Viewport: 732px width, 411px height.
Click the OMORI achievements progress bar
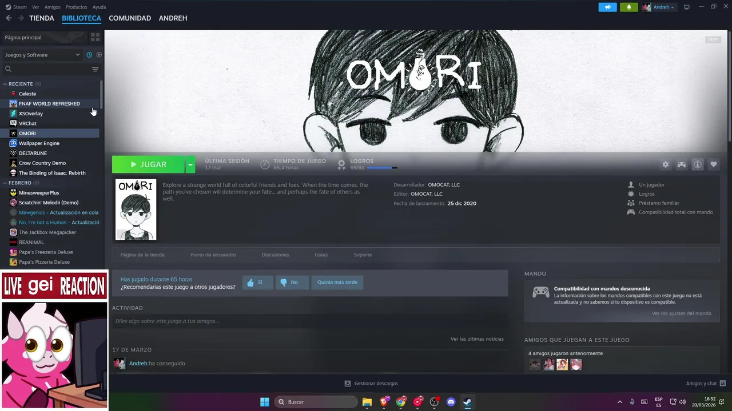[381, 168]
